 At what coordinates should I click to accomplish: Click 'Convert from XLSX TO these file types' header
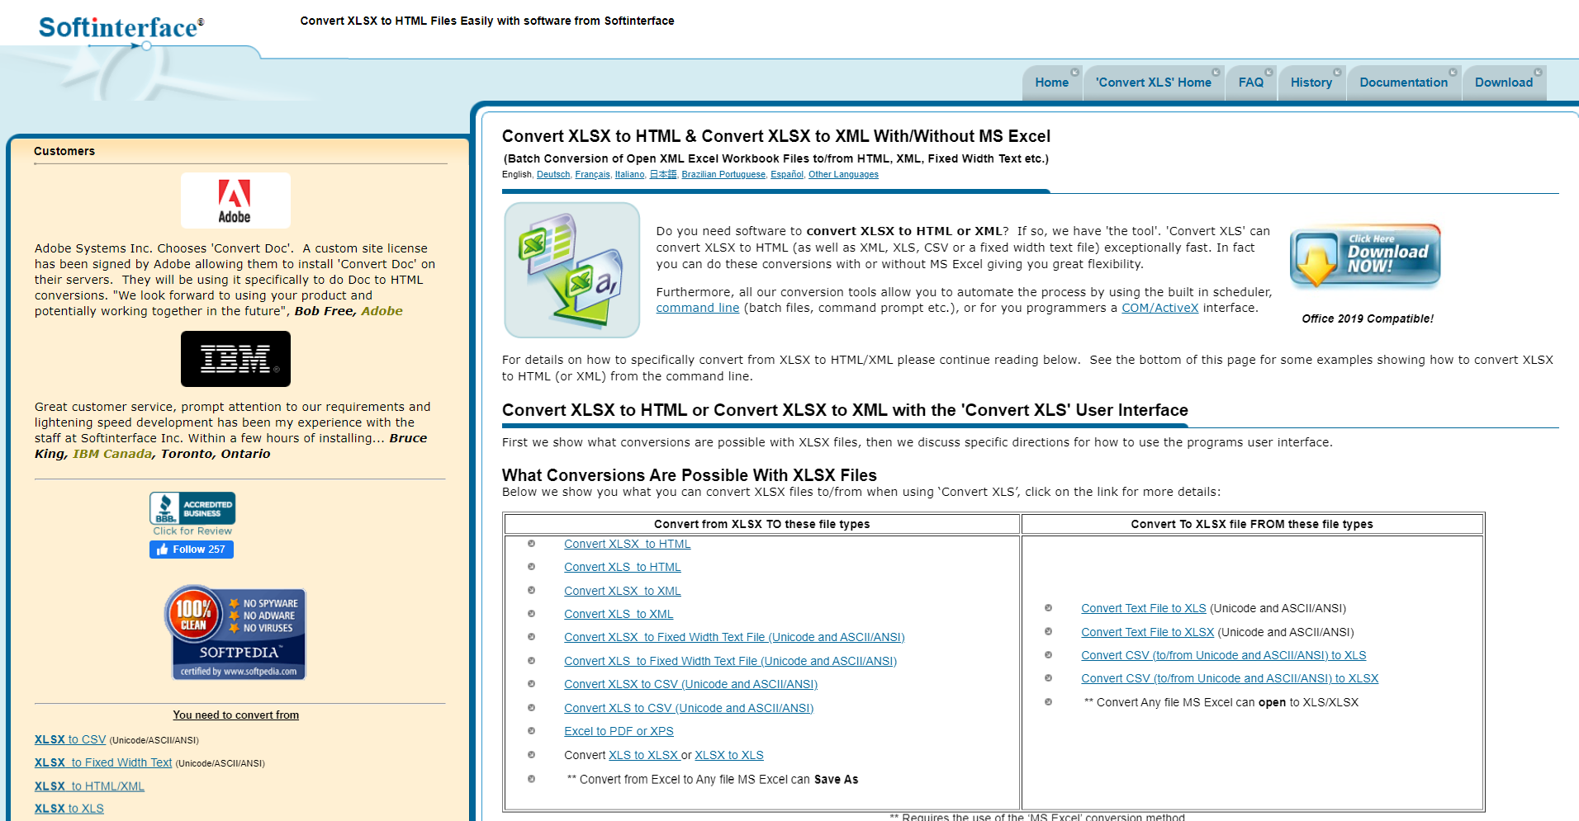[x=761, y=524]
